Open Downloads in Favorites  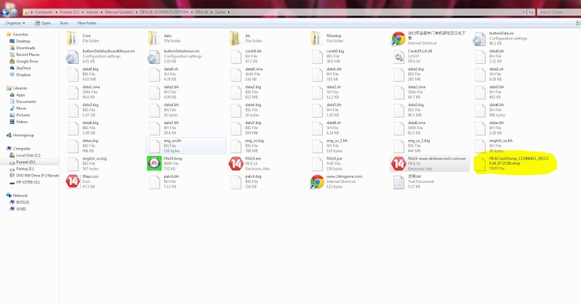click(25, 48)
